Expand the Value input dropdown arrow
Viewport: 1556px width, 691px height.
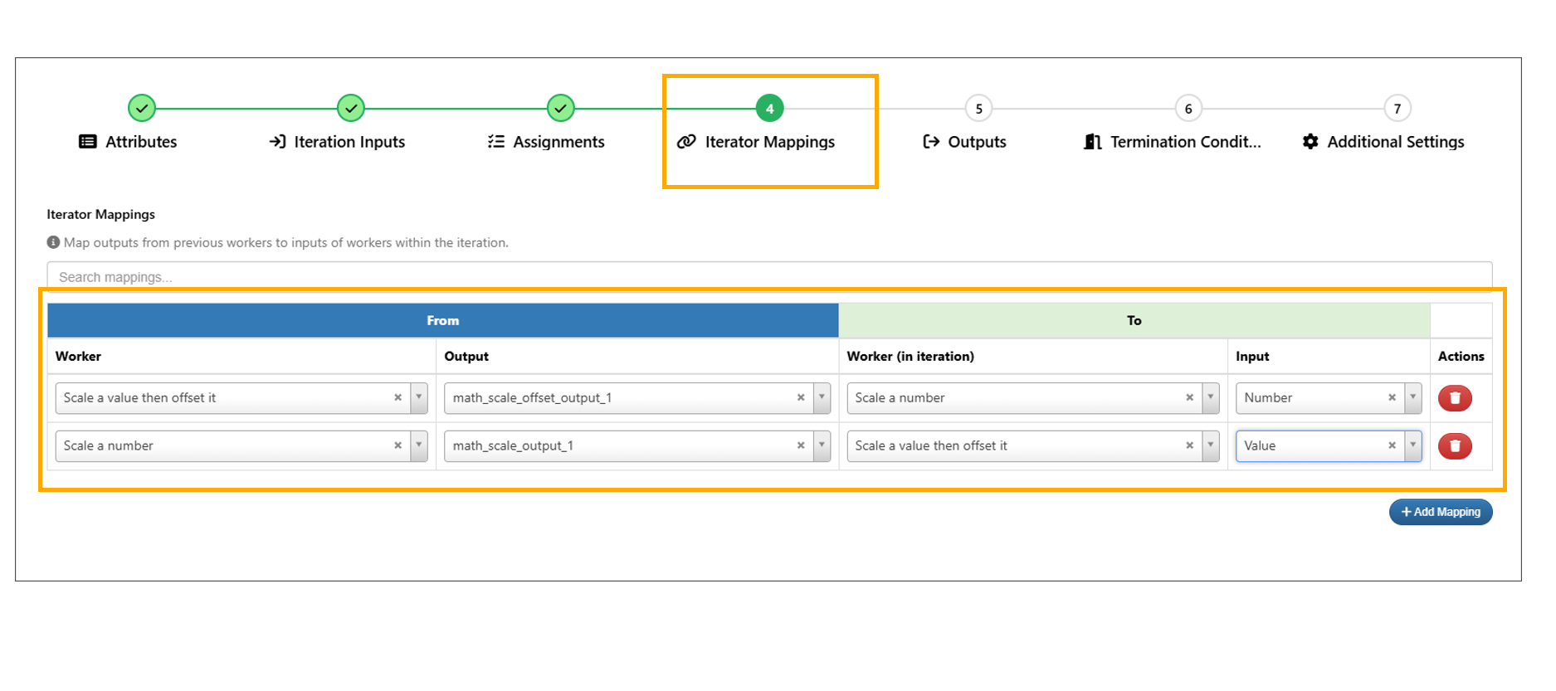click(1412, 446)
